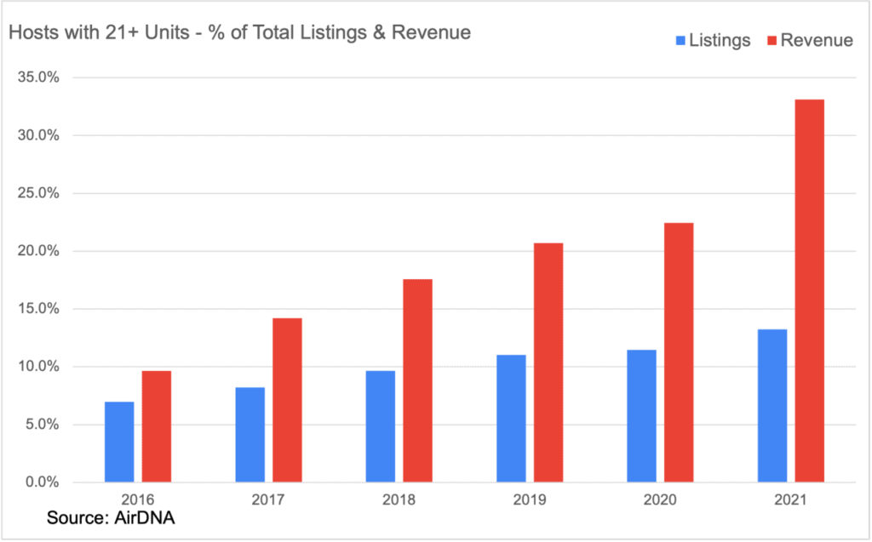The width and height of the screenshot is (872, 542).
Task: Click the 2016 red Revenue bar
Action: pos(157,426)
